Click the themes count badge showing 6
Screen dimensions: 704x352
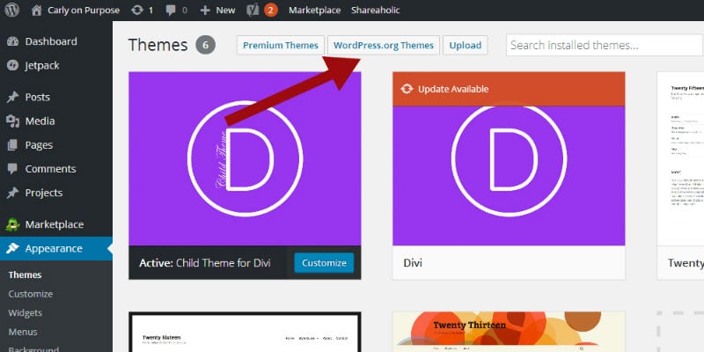(206, 46)
